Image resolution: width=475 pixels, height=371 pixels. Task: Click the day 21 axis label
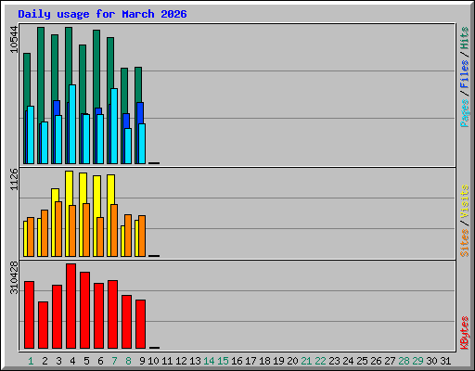(x=306, y=361)
